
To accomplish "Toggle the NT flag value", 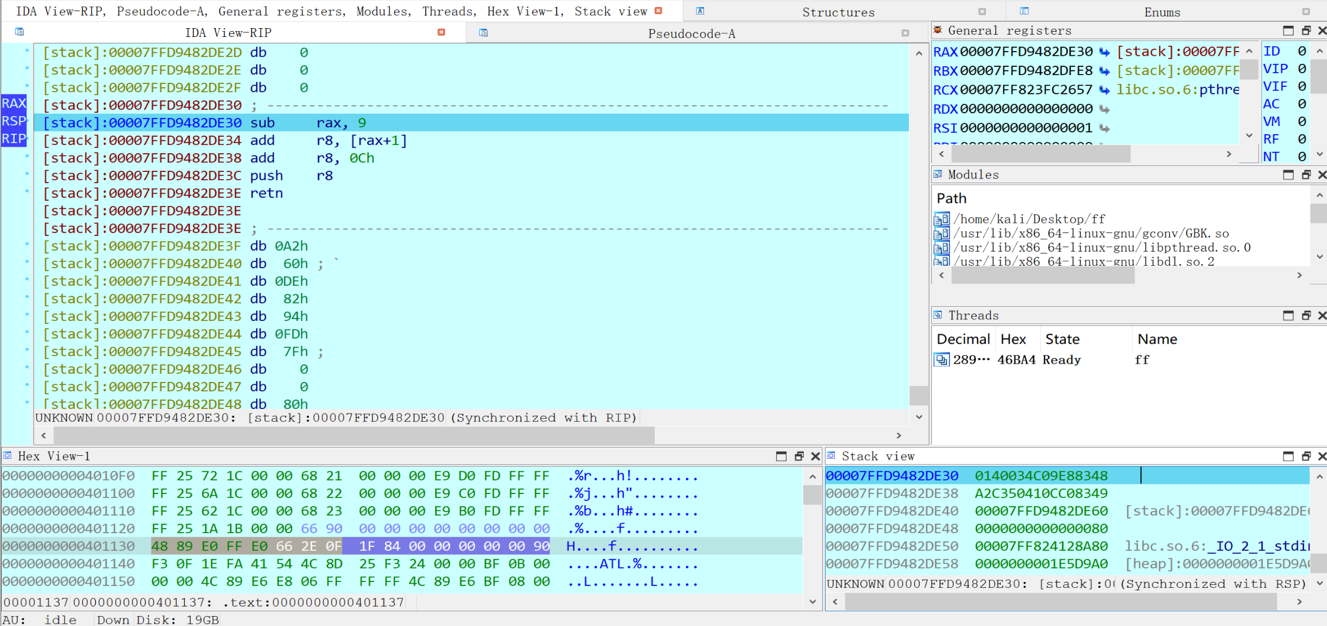I will click(1302, 157).
